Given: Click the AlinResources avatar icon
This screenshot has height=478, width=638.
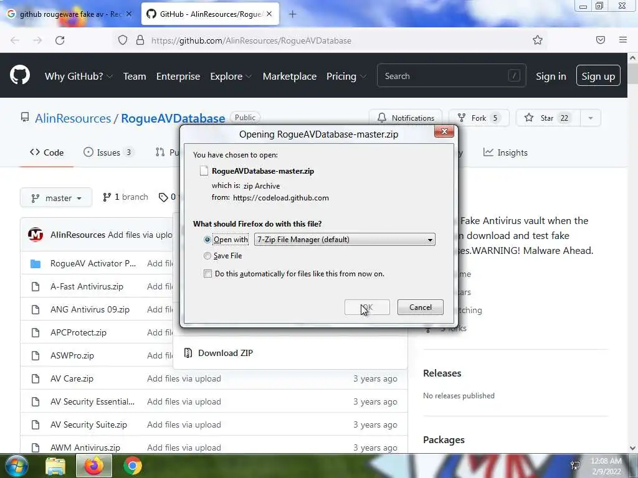Looking at the screenshot, I should (x=36, y=235).
